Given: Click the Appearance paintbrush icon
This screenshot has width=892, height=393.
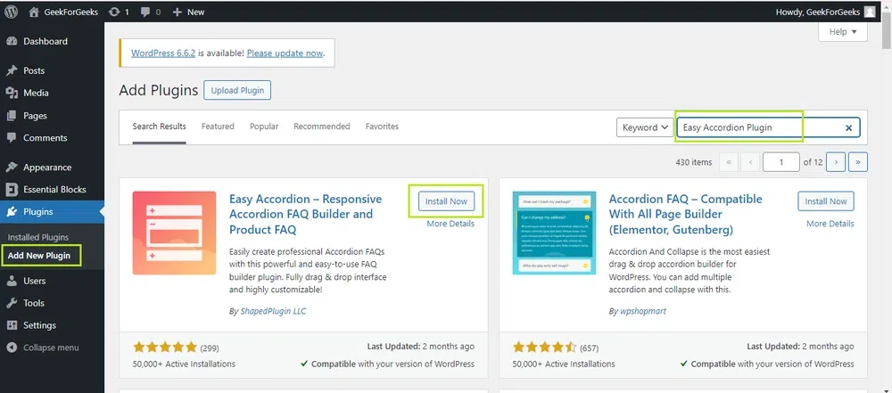Looking at the screenshot, I should [x=12, y=168].
